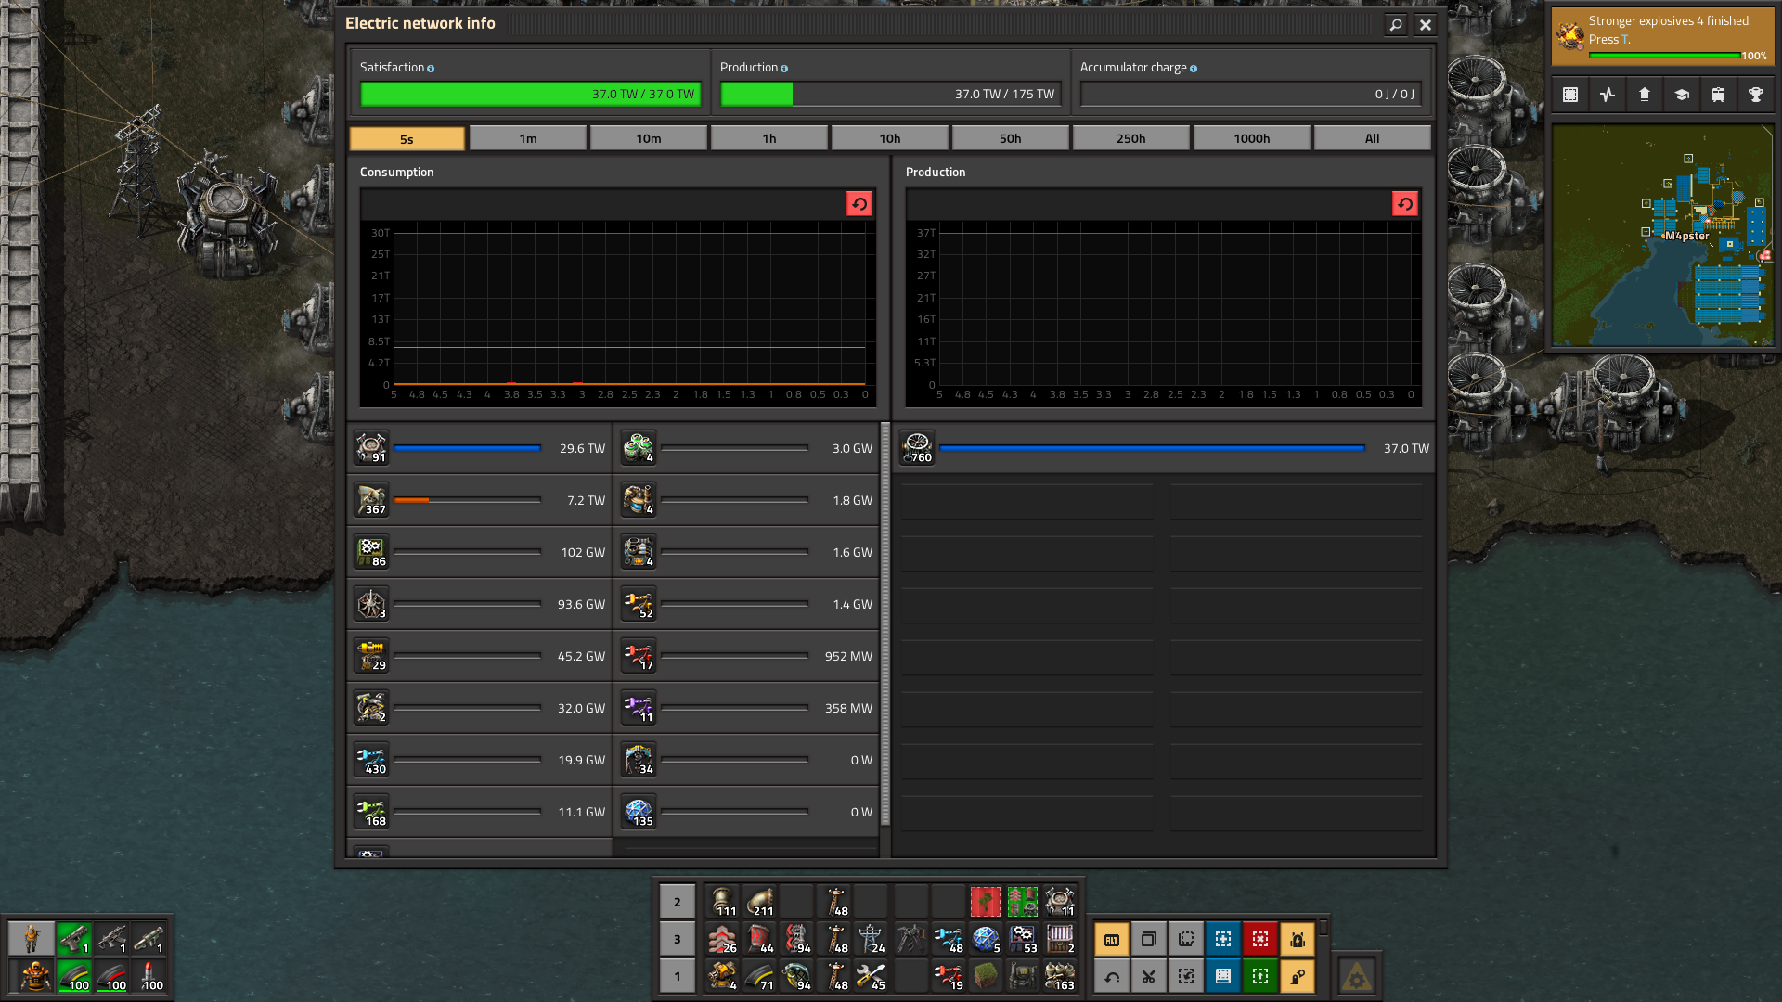
Task: Click consumer icon with count 367 (7.2 TW)
Action: [371, 500]
